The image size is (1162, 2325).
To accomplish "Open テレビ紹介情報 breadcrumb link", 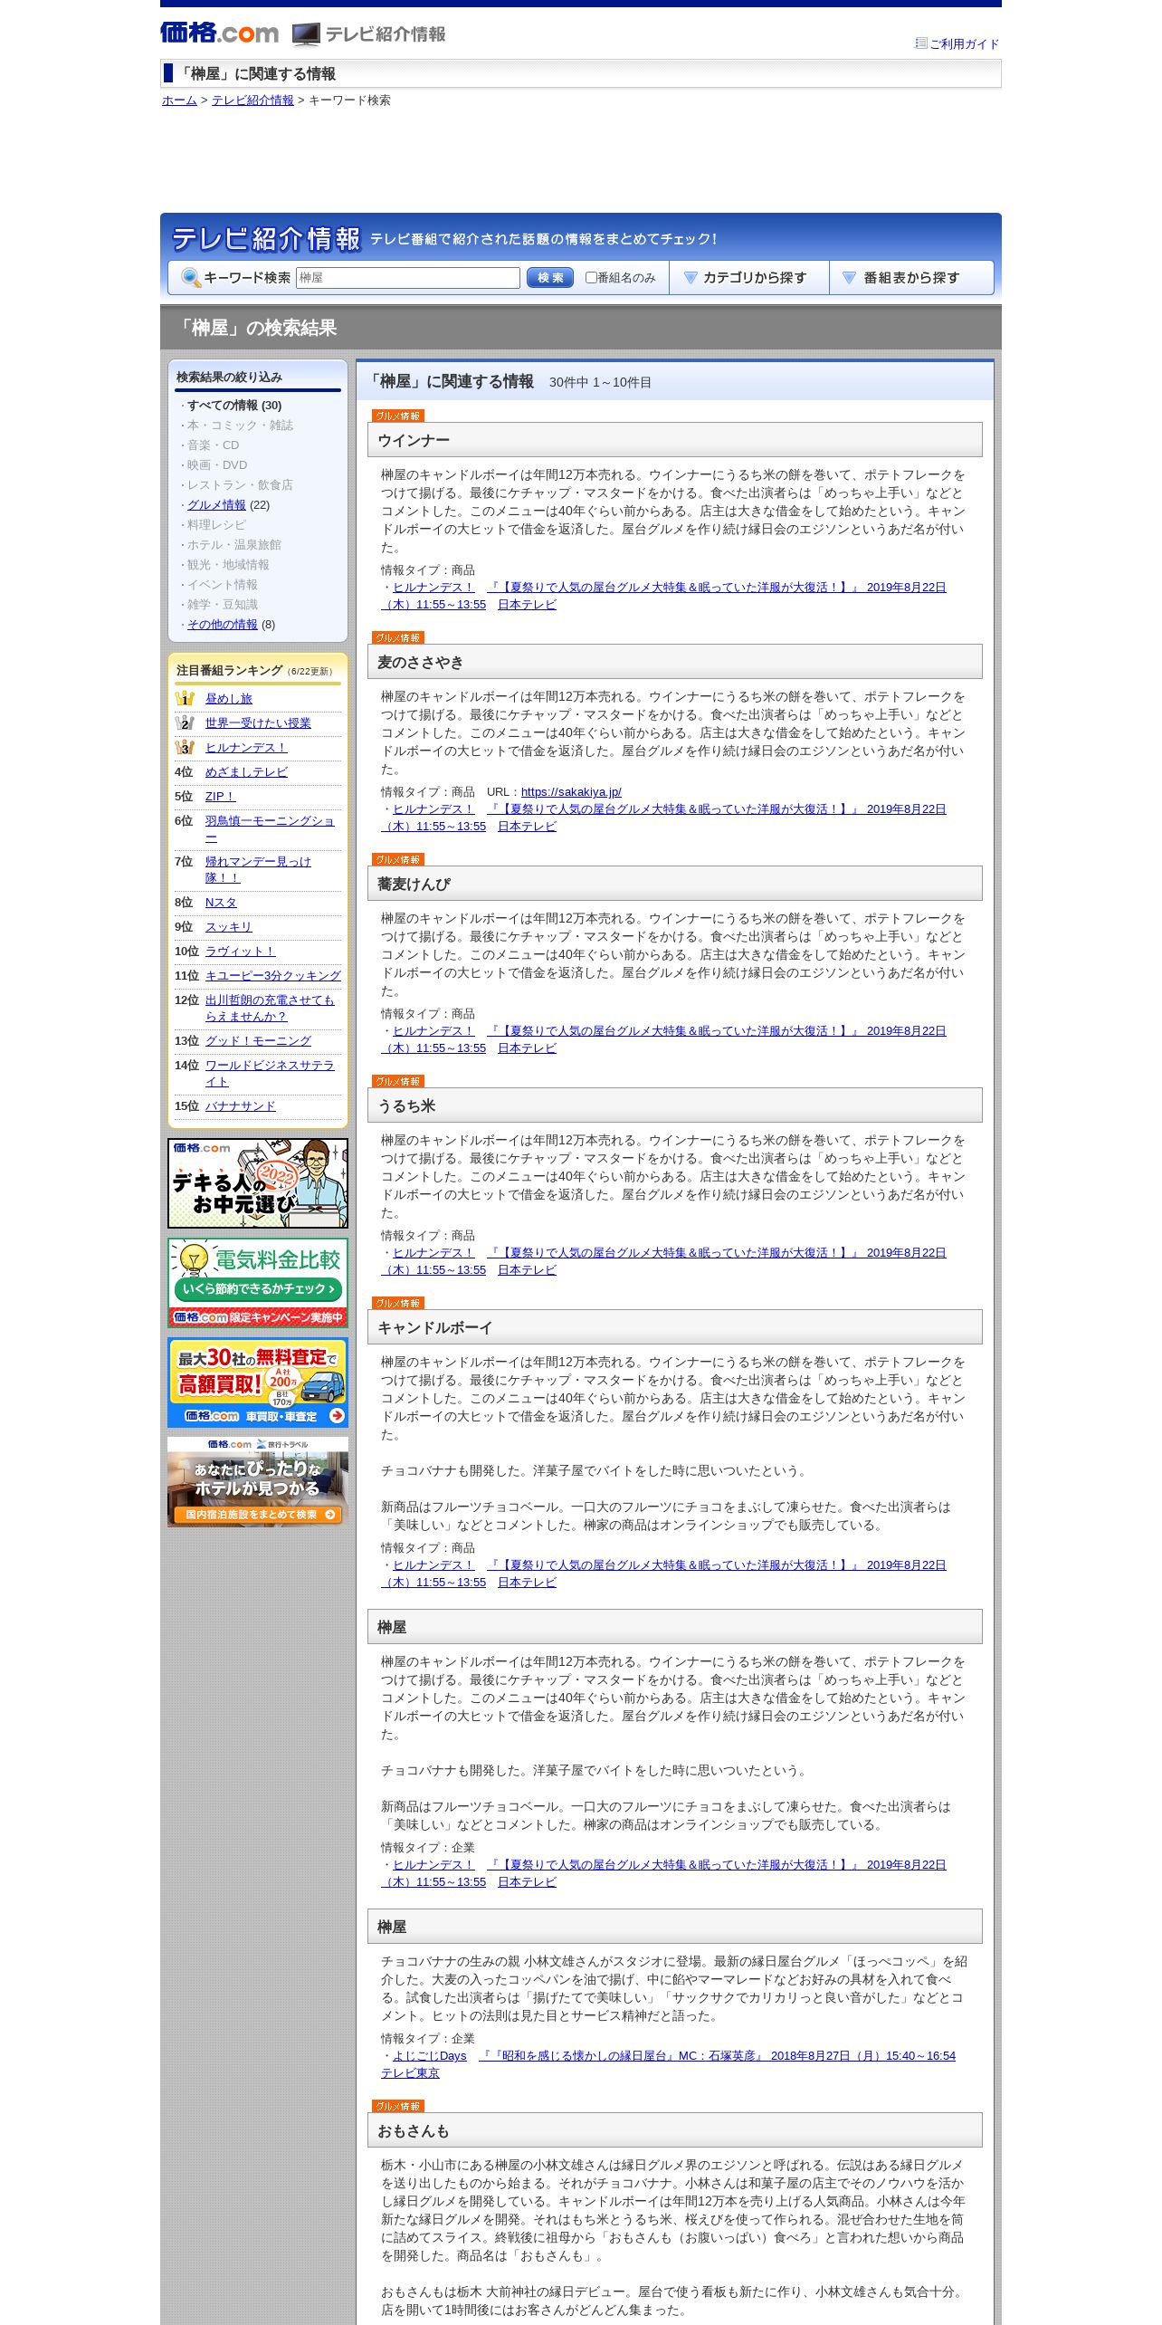I will pyautogui.click(x=252, y=100).
